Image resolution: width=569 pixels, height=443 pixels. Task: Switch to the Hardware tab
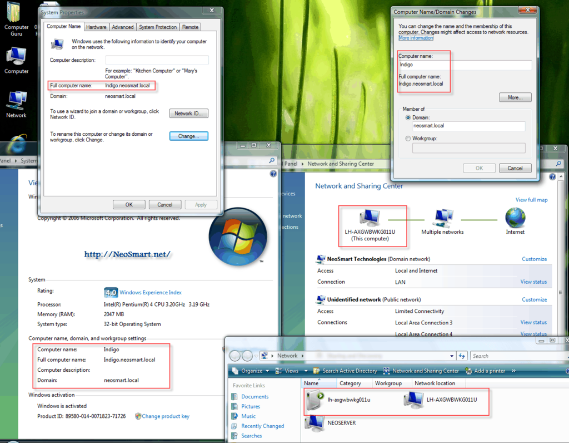pos(96,27)
